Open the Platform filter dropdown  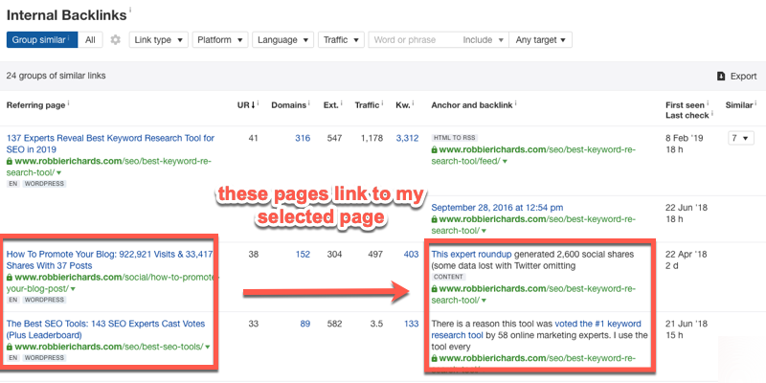point(220,40)
